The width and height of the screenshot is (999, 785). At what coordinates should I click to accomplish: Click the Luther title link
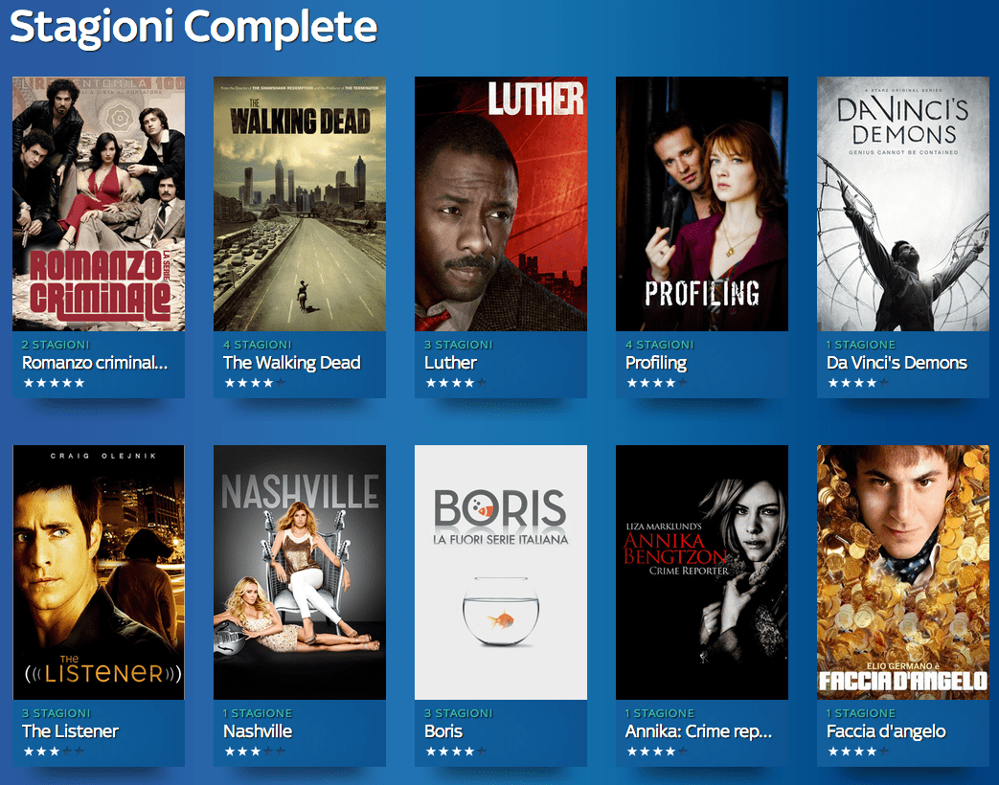point(450,363)
